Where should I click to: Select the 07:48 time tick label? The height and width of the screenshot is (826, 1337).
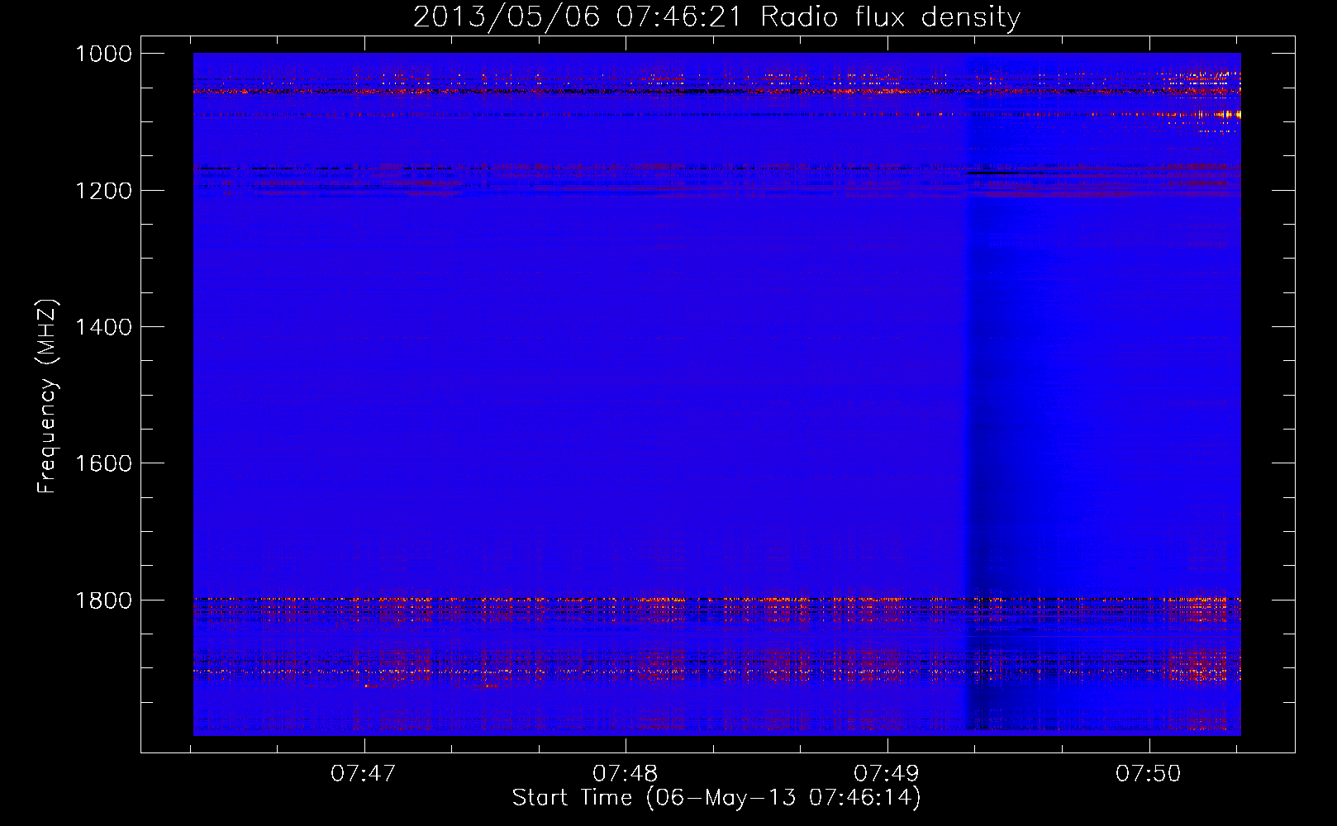point(626,774)
